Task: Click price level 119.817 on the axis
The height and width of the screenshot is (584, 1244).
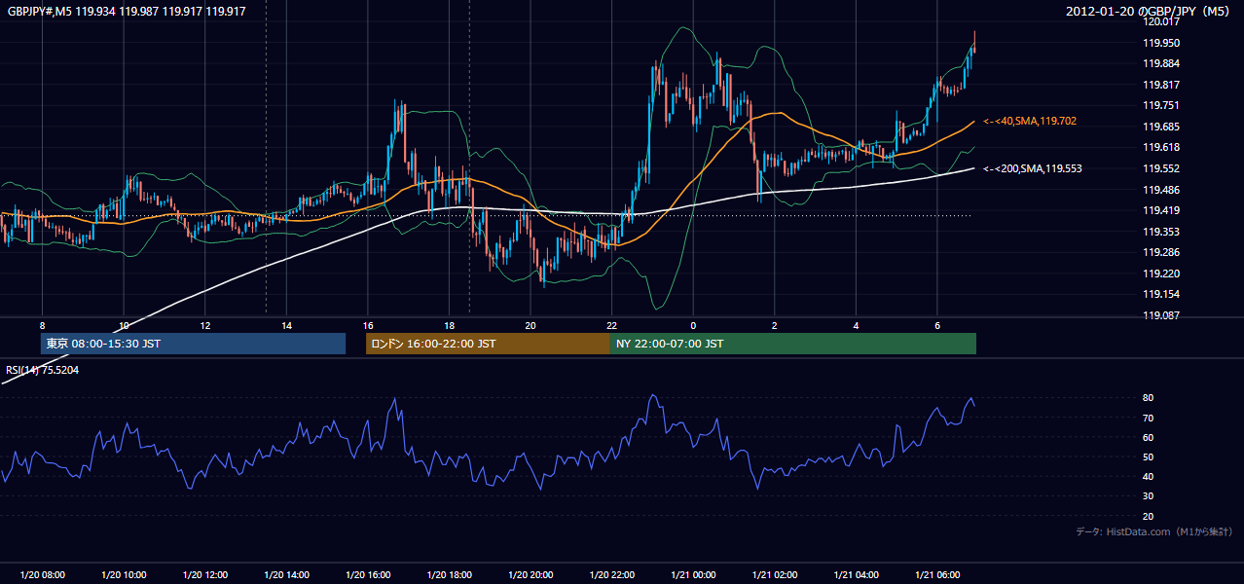Action: point(1160,85)
